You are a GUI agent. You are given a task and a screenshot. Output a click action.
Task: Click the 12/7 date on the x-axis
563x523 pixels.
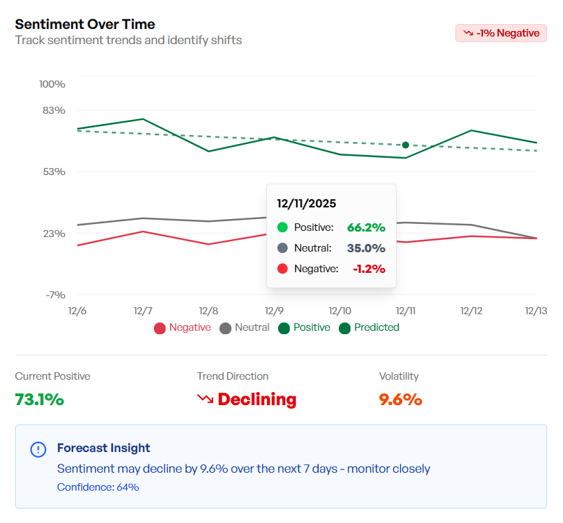click(143, 311)
